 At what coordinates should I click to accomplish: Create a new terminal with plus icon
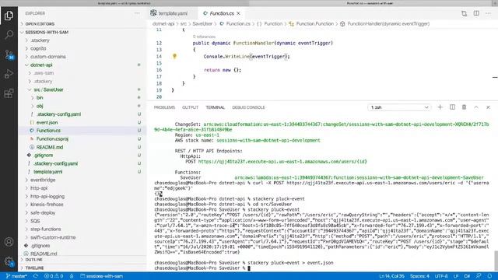coord(440,107)
